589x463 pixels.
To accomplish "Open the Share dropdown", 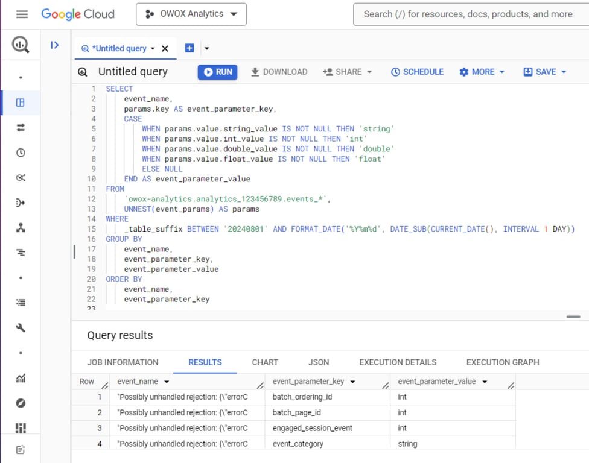I will pos(347,72).
